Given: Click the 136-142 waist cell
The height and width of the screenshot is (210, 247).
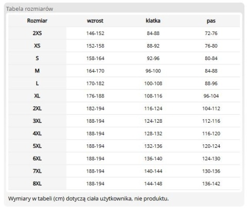Looking at the screenshot, I should pos(211,183).
